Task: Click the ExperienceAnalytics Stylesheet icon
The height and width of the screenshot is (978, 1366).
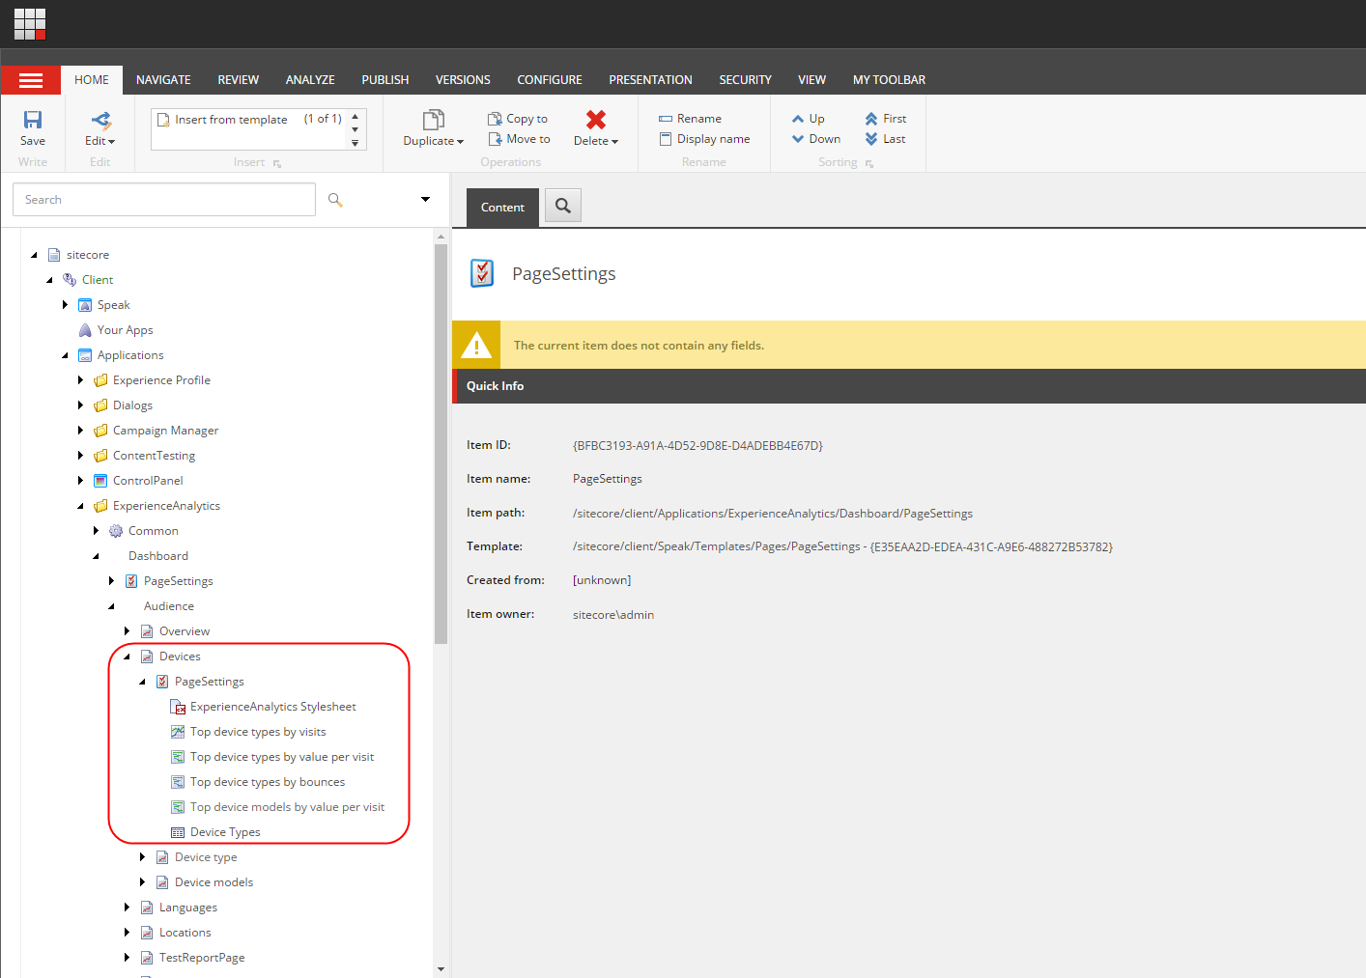Action: pyautogui.click(x=178, y=707)
